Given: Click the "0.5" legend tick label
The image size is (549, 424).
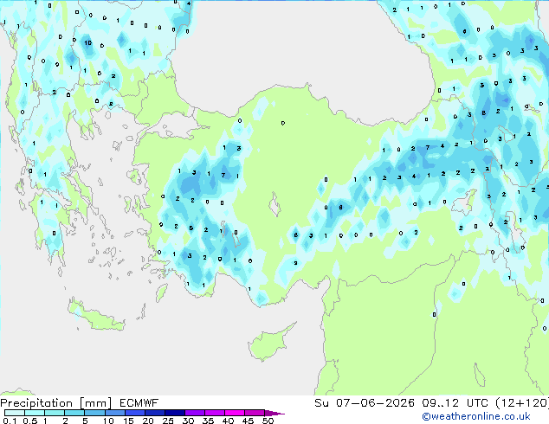Looking at the screenshot, I should pyautogui.click(x=30, y=421).
